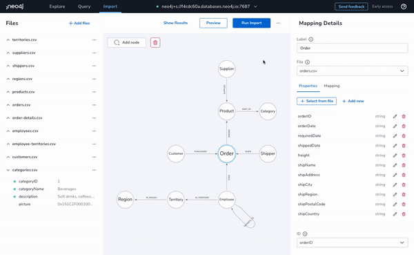Image resolution: width=414 pixels, height=255 pixels.
Task: Edit the freight property
Action: click(395, 155)
